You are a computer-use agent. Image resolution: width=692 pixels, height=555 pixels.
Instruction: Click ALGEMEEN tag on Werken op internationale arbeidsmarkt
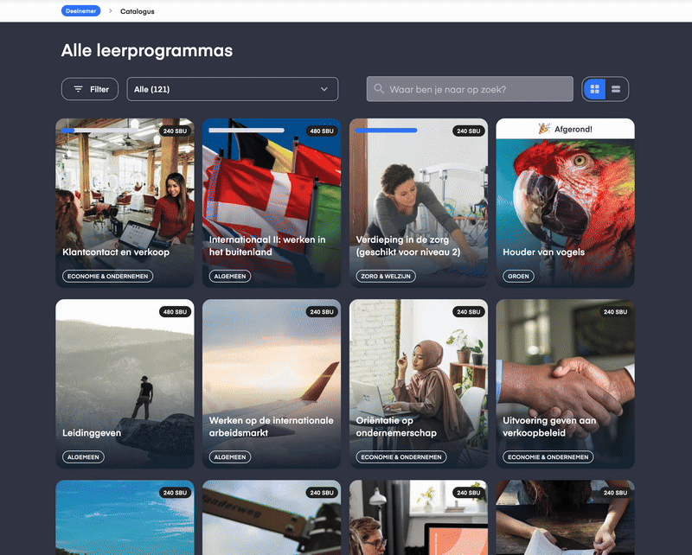tap(230, 457)
